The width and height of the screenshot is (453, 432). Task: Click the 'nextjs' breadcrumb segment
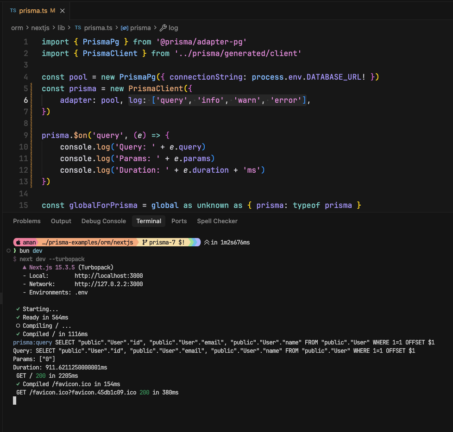[40, 28]
